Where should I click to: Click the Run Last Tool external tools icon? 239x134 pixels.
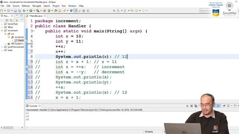click(38, 11)
